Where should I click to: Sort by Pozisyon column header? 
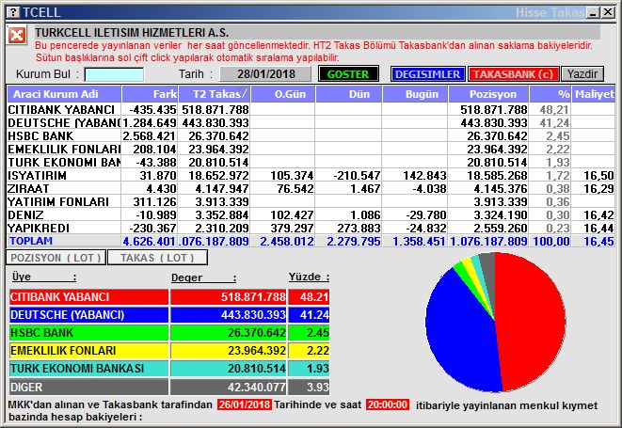click(488, 94)
